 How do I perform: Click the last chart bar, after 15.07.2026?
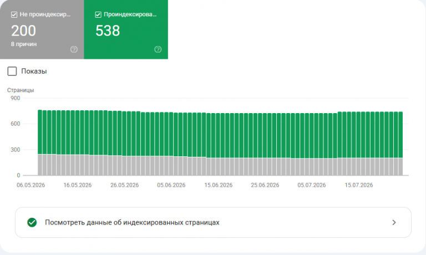point(400,144)
